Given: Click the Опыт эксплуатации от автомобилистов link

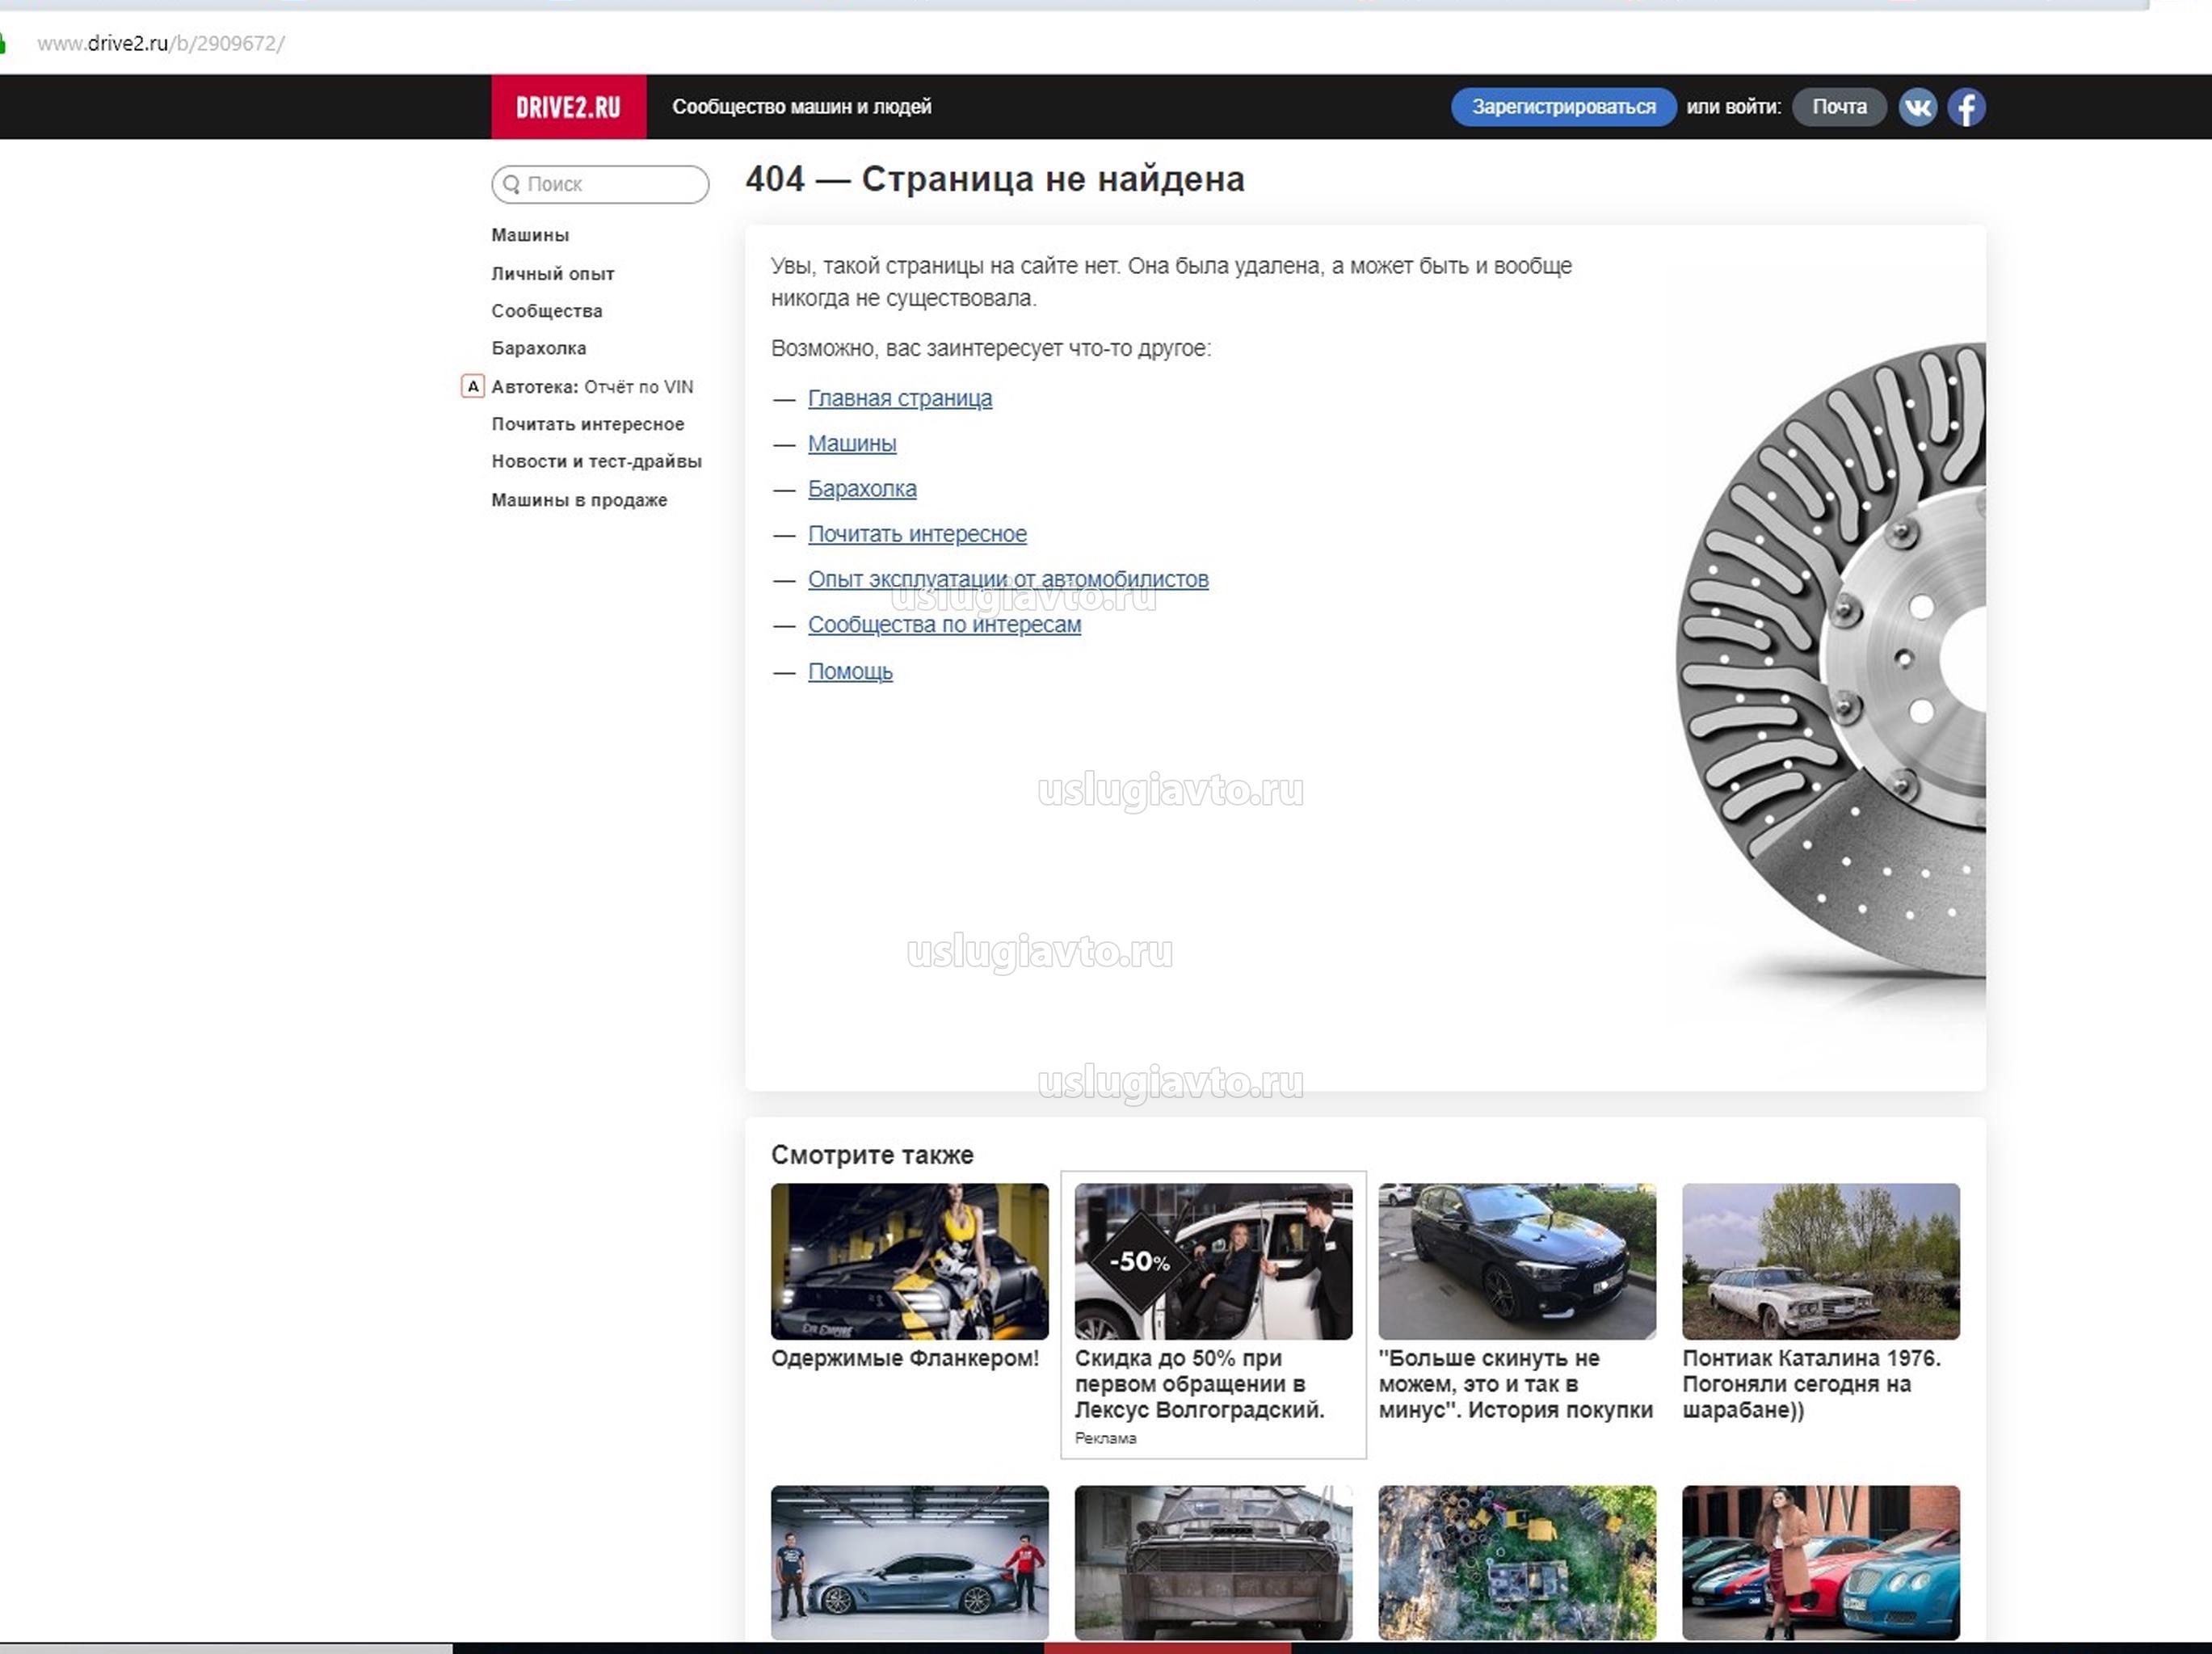Looking at the screenshot, I should [1007, 579].
